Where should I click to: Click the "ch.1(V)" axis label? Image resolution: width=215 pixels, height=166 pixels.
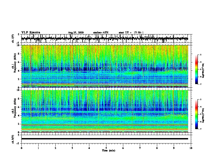(x=13, y=39)
